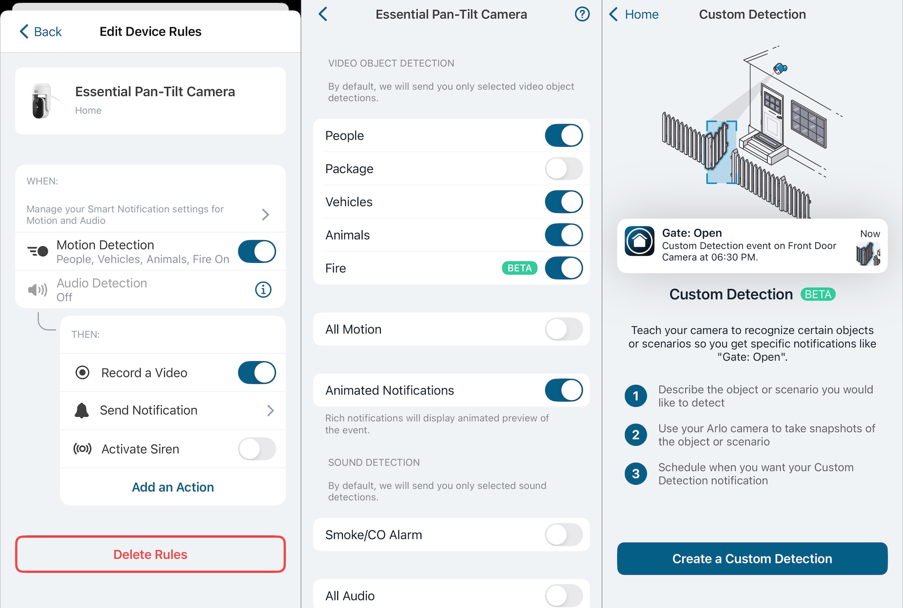Open help with the question mark icon

tap(582, 15)
